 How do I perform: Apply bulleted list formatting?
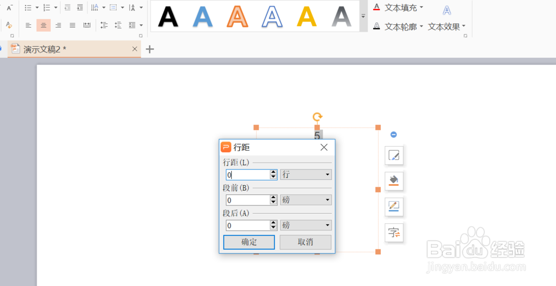click(x=28, y=7)
